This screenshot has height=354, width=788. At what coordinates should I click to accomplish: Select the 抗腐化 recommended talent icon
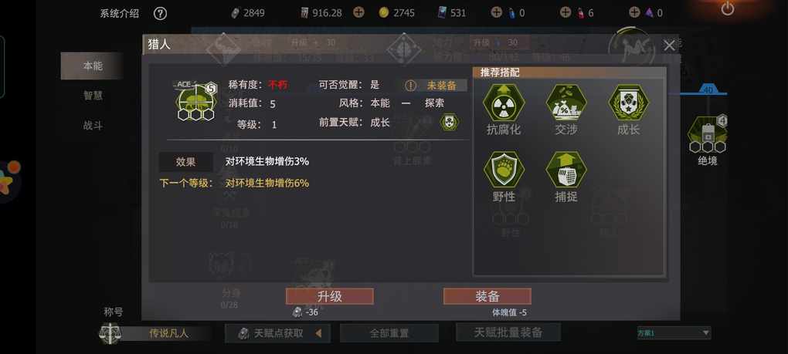pyautogui.click(x=504, y=103)
